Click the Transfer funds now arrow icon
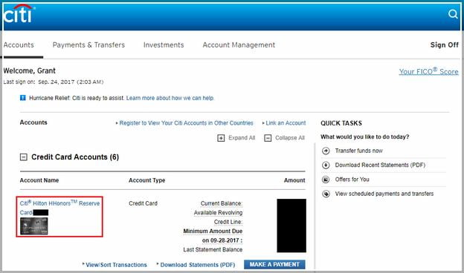464x273 pixels. [326, 151]
